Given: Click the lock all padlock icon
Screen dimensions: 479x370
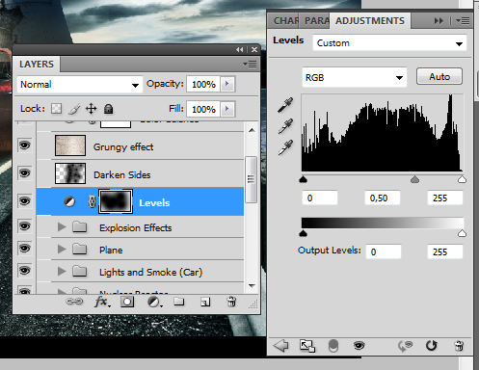Looking at the screenshot, I should pyautogui.click(x=108, y=109).
